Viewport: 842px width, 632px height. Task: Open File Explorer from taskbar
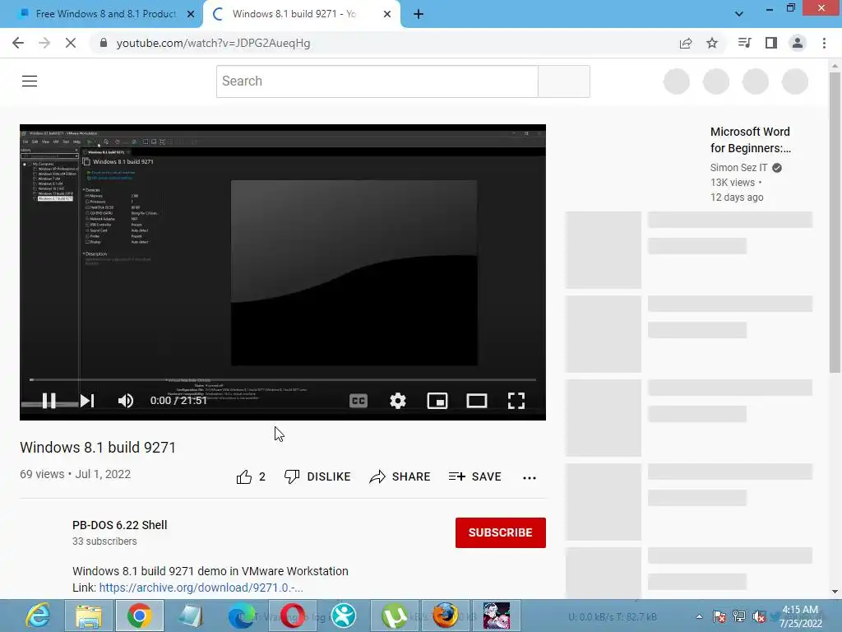click(89, 616)
